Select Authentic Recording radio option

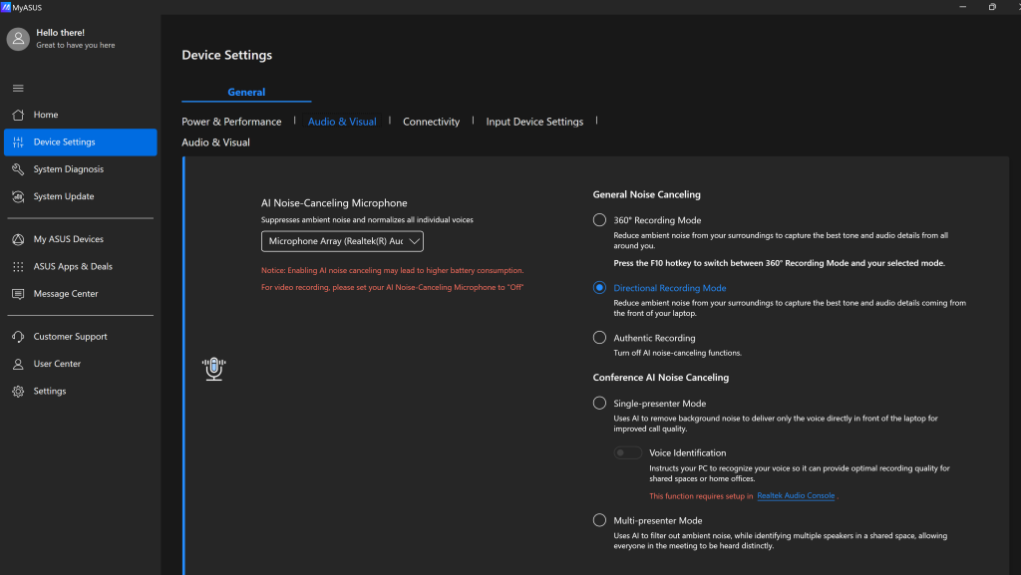[x=599, y=338]
